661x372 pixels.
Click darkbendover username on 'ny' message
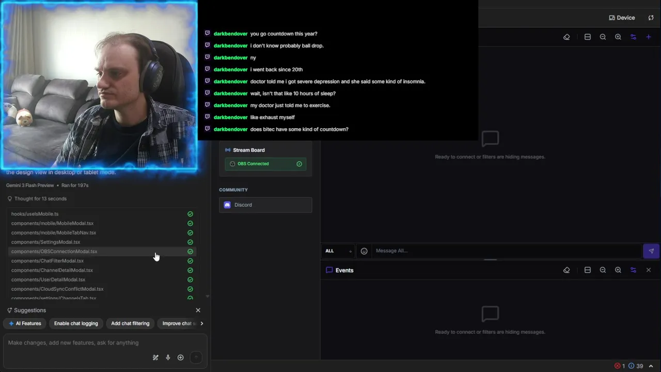point(230,58)
